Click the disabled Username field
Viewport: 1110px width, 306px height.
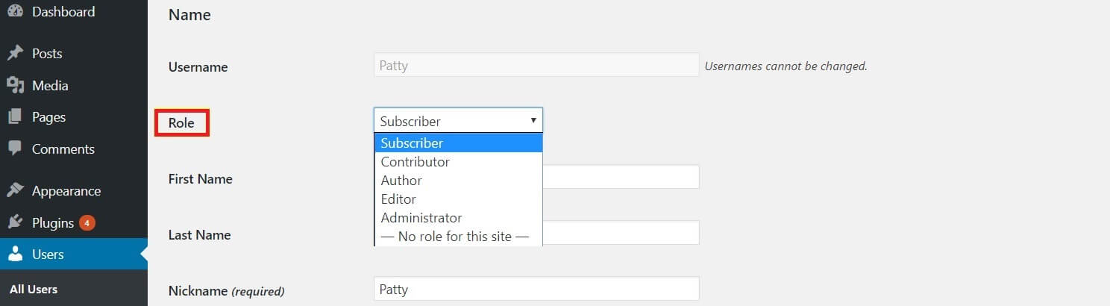[536, 65]
